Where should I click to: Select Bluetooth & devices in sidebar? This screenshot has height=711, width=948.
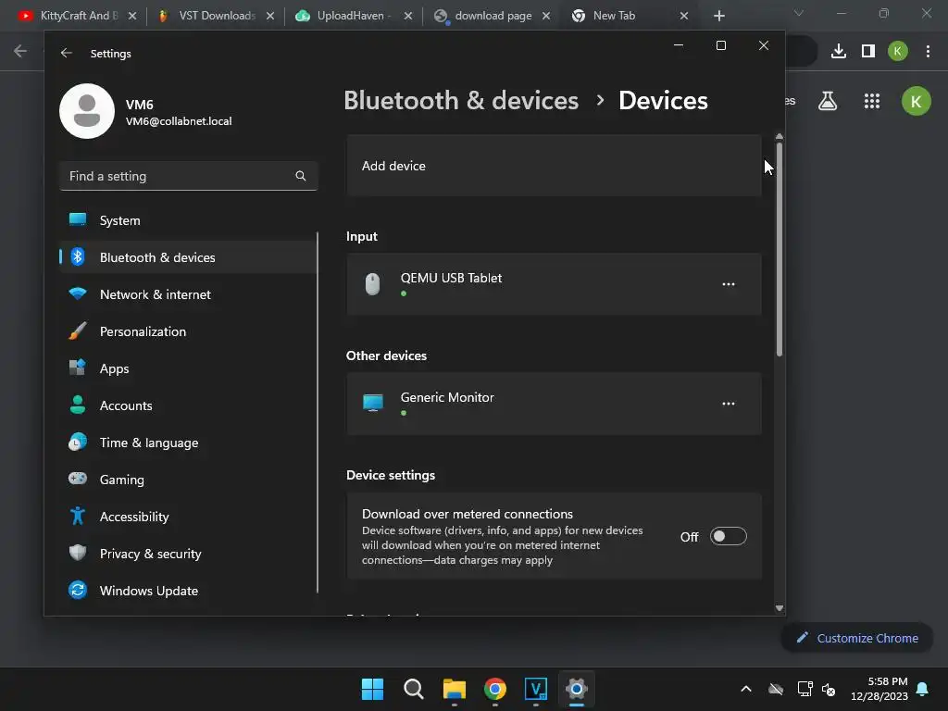(188, 257)
